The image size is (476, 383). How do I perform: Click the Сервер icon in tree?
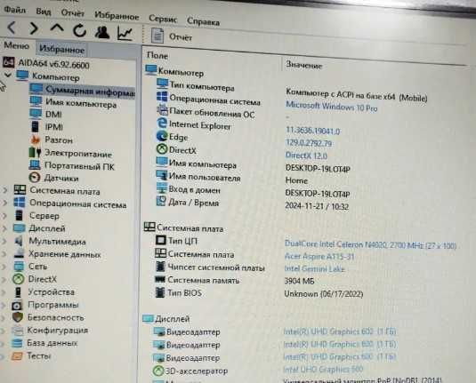19,216
